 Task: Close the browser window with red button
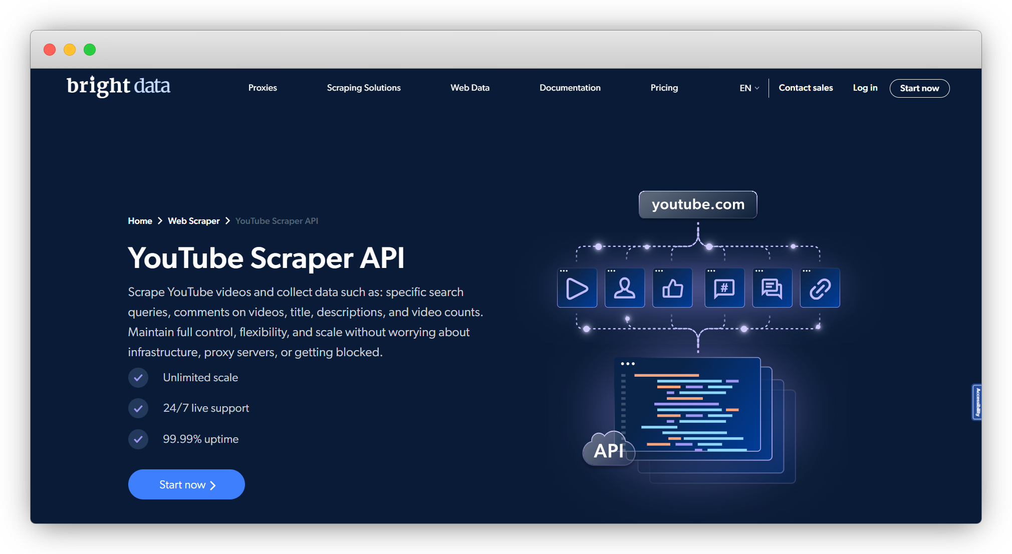pyautogui.click(x=50, y=50)
